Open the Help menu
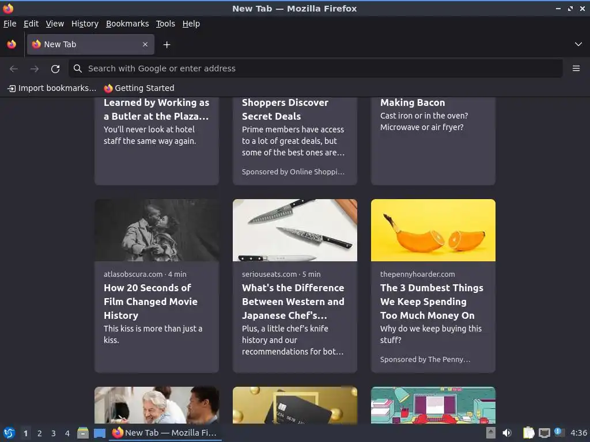This screenshot has width=590, height=442. (191, 24)
